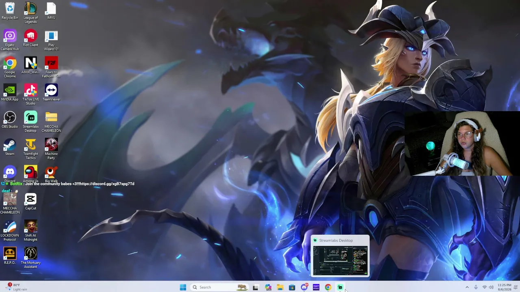520x292 pixels.
Task: Select the Play Wizard101 desktop icon
Action: (x=51, y=41)
